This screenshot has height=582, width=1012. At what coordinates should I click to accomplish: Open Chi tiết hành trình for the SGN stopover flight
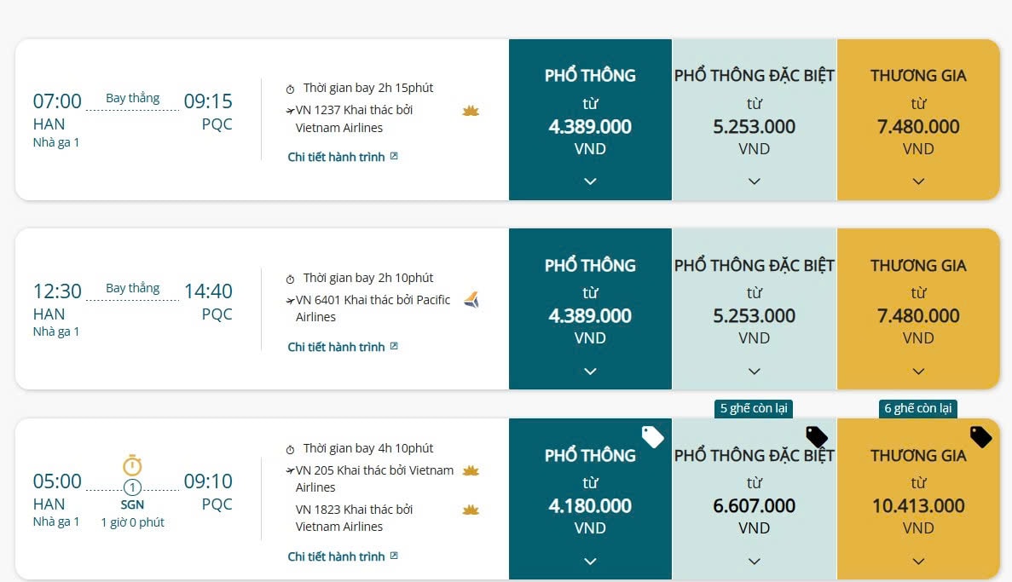click(x=342, y=556)
